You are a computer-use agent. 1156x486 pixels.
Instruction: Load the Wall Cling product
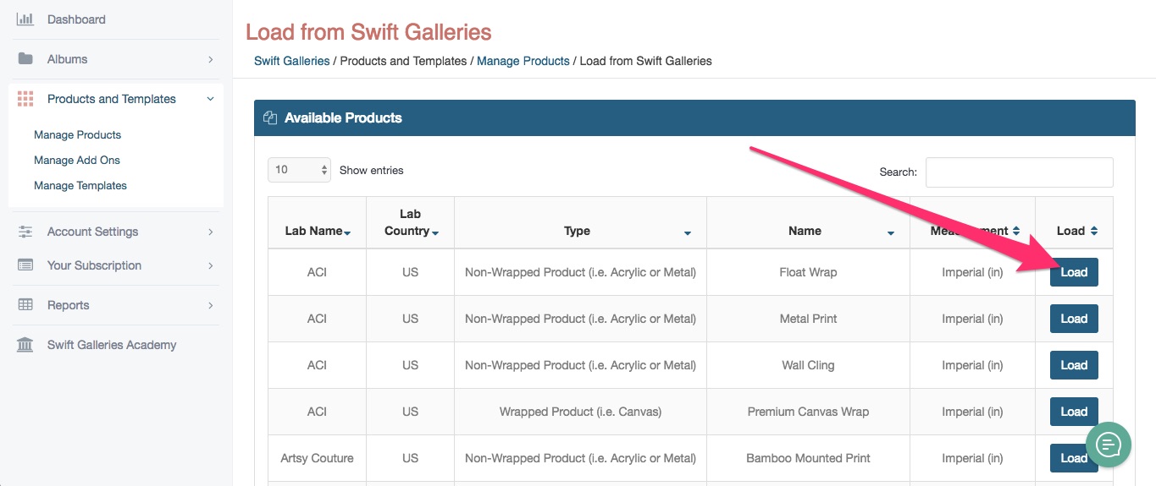(x=1074, y=365)
